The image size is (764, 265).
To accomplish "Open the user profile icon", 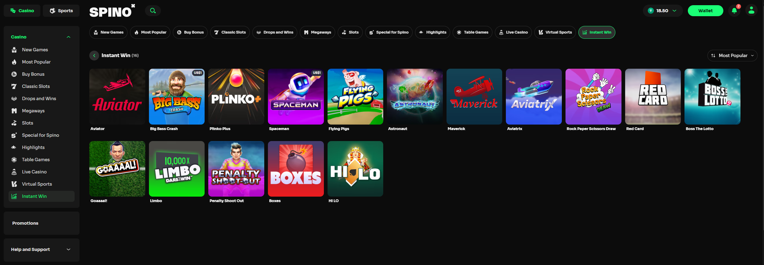I will pyautogui.click(x=751, y=11).
